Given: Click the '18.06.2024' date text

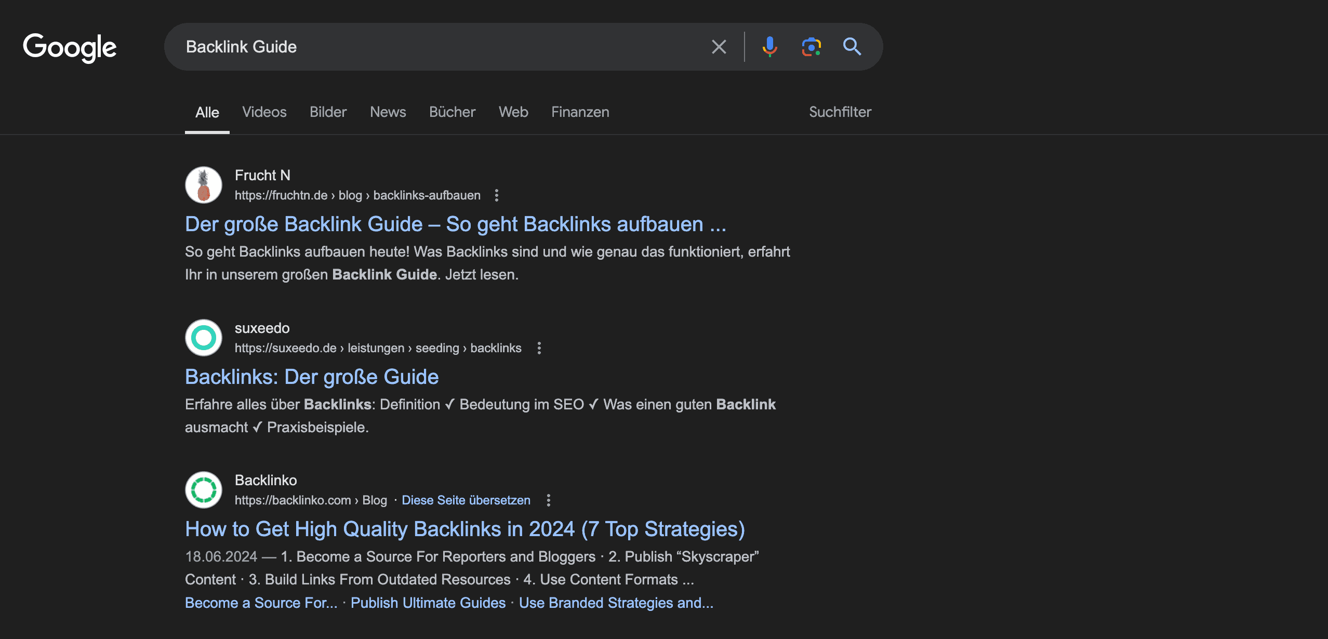Looking at the screenshot, I should [x=221, y=557].
